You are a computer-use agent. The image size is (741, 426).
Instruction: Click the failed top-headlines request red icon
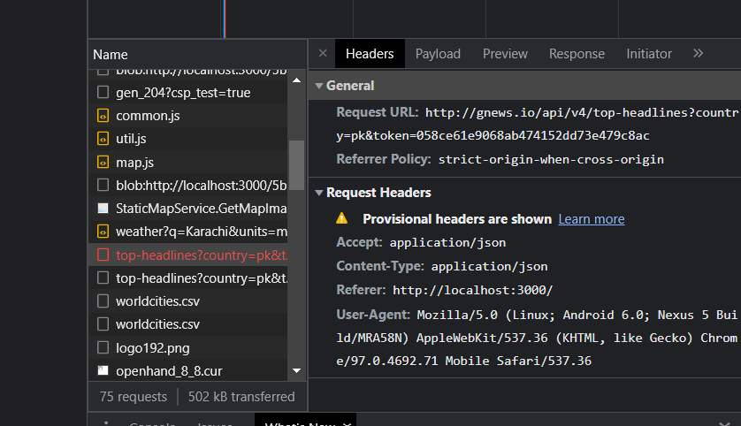(x=103, y=255)
